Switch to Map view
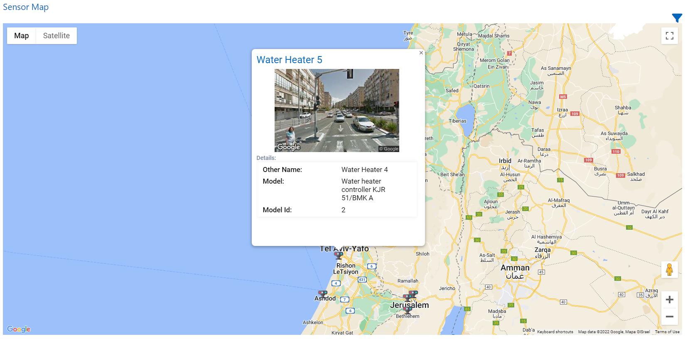The image size is (685, 339). click(x=22, y=36)
